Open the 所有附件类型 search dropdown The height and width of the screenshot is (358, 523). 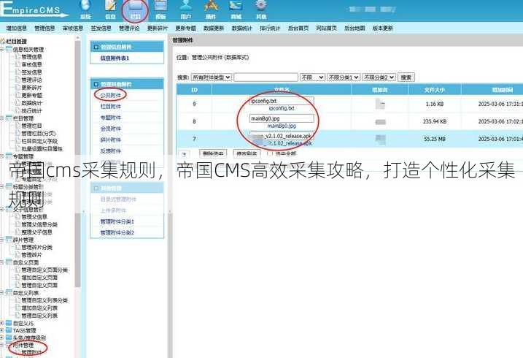[211, 77]
